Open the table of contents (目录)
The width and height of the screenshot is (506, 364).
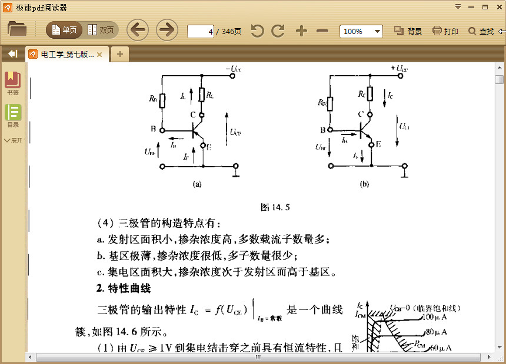click(13, 116)
